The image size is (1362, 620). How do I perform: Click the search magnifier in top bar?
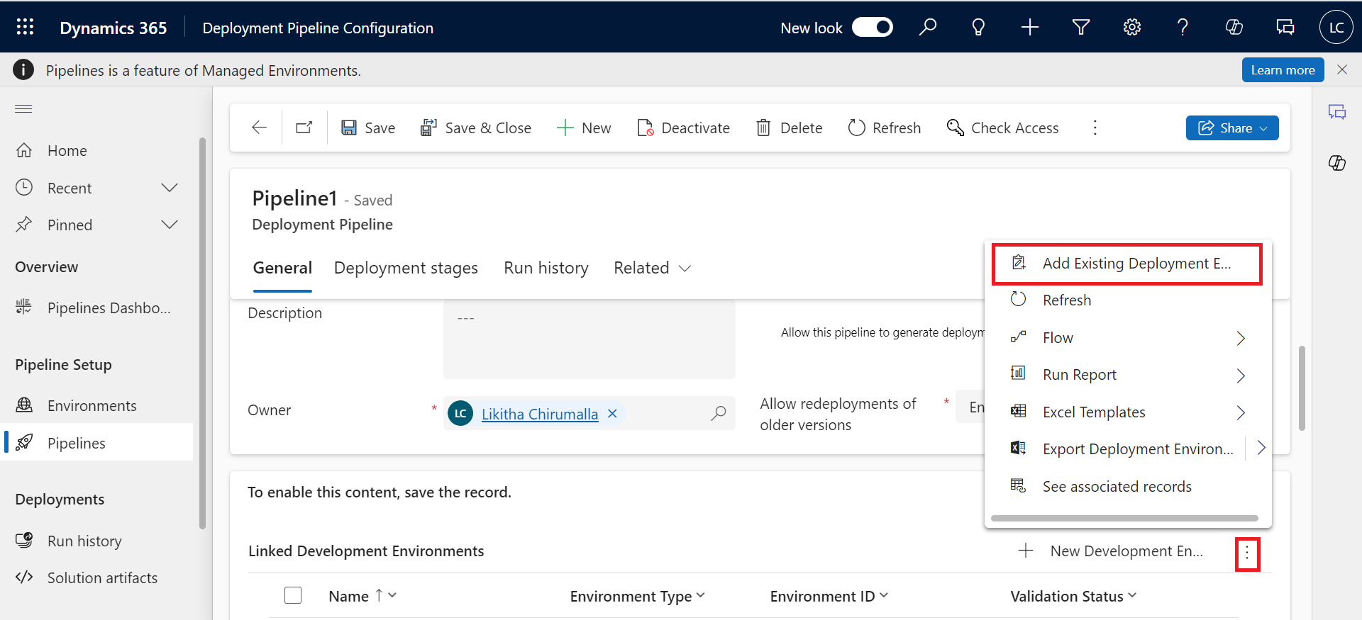click(927, 27)
